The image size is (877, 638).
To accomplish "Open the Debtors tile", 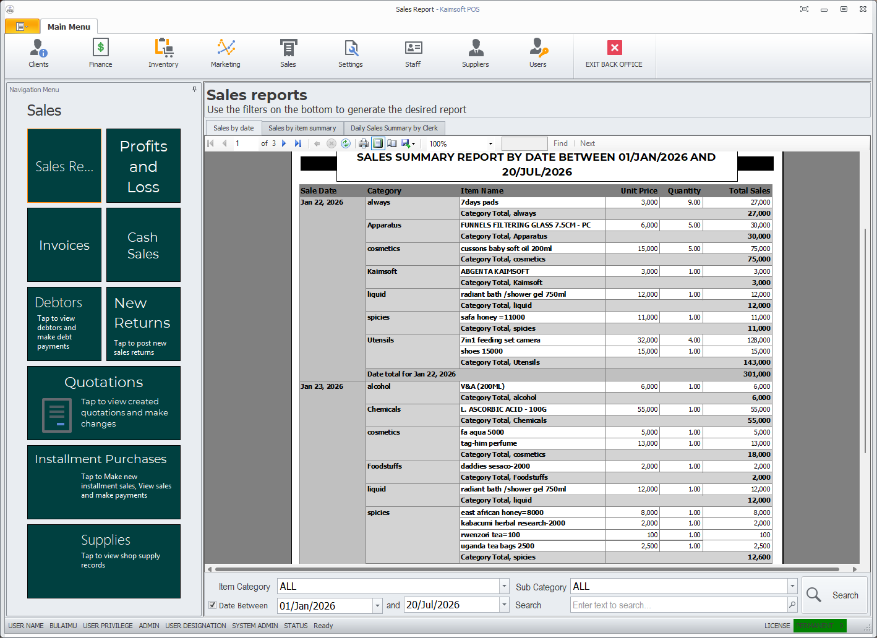I will pos(64,324).
